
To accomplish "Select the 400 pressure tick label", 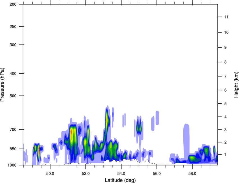I will 13,73.
